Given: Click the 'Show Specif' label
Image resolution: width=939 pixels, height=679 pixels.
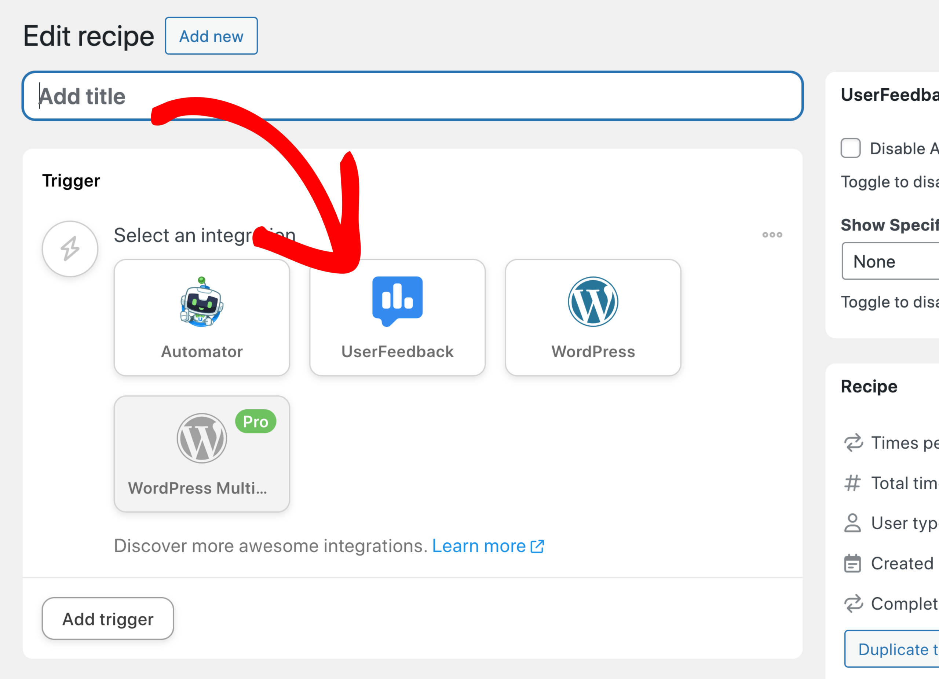Looking at the screenshot, I should (x=890, y=225).
